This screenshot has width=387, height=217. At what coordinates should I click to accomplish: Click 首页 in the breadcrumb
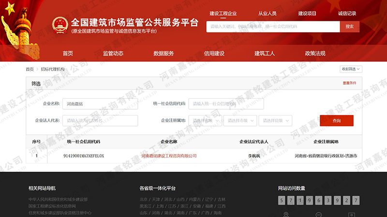[x=30, y=69]
